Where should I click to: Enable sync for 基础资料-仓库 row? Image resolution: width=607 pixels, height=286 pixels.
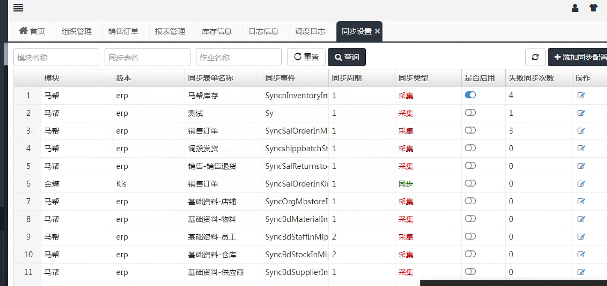(x=470, y=254)
